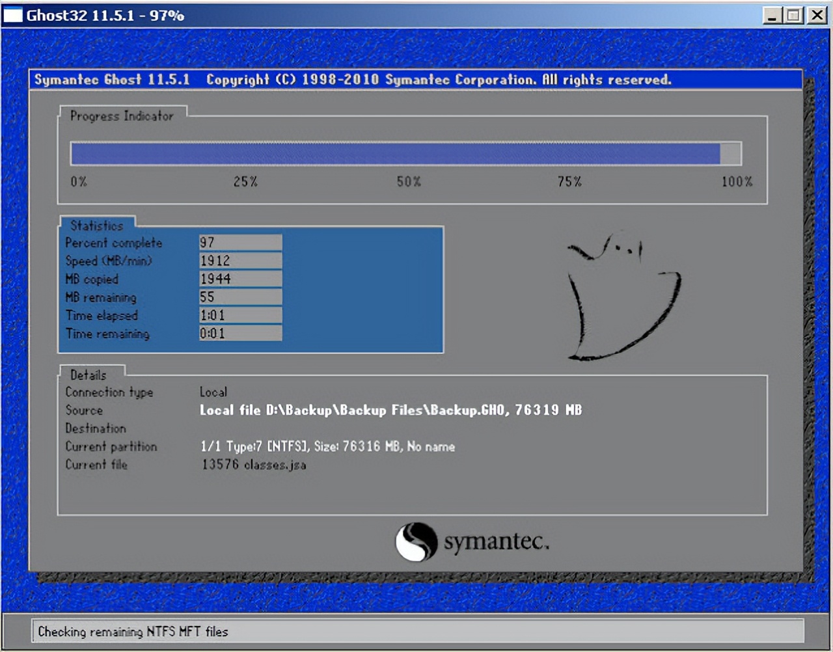
Task: Click the Ghost32 title bar icon
Action: pyautogui.click(x=13, y=14)
